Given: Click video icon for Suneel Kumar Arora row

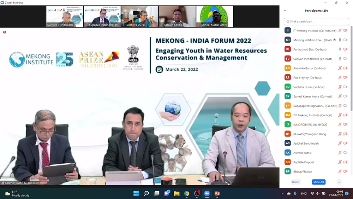Looking at the screenshot, I should [x=345, y=96].
